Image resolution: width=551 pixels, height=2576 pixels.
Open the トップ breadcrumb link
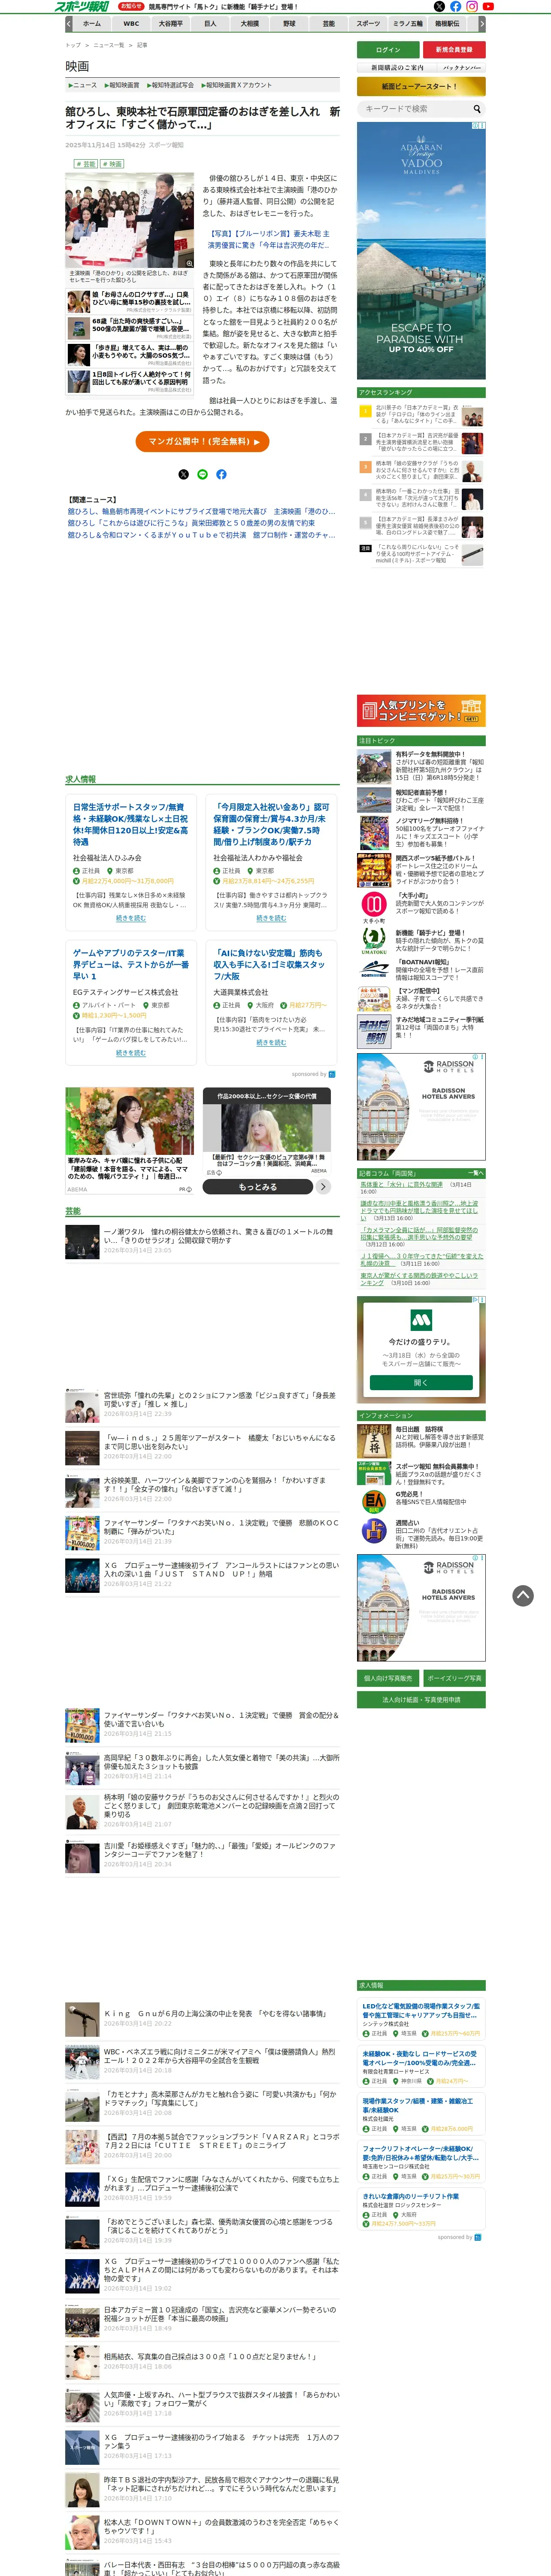pyautogui.click(x=73, y=45)
